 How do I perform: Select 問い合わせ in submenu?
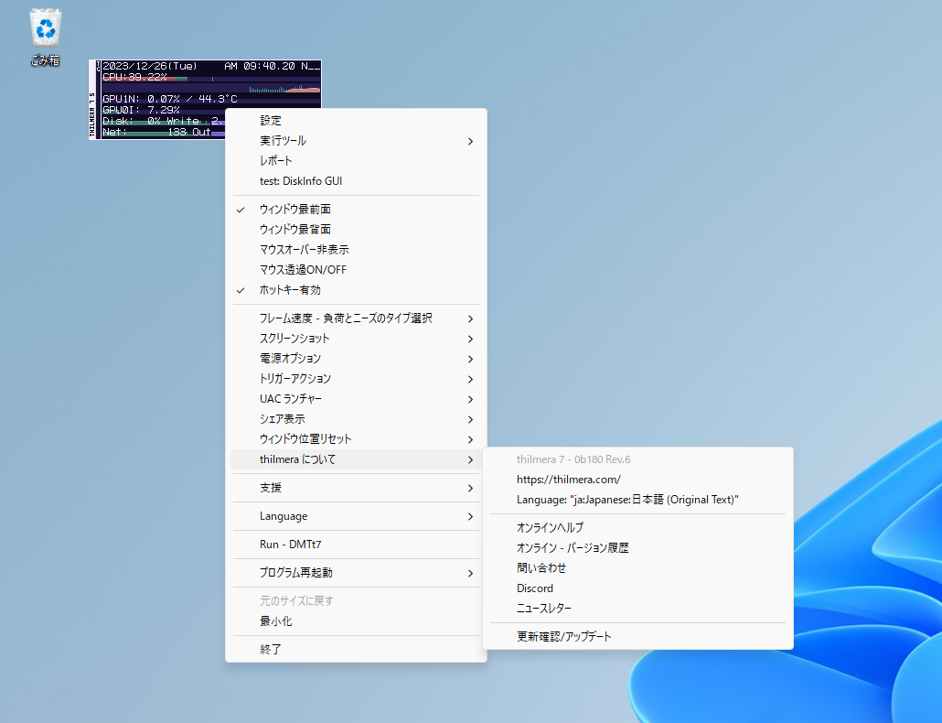638,567
